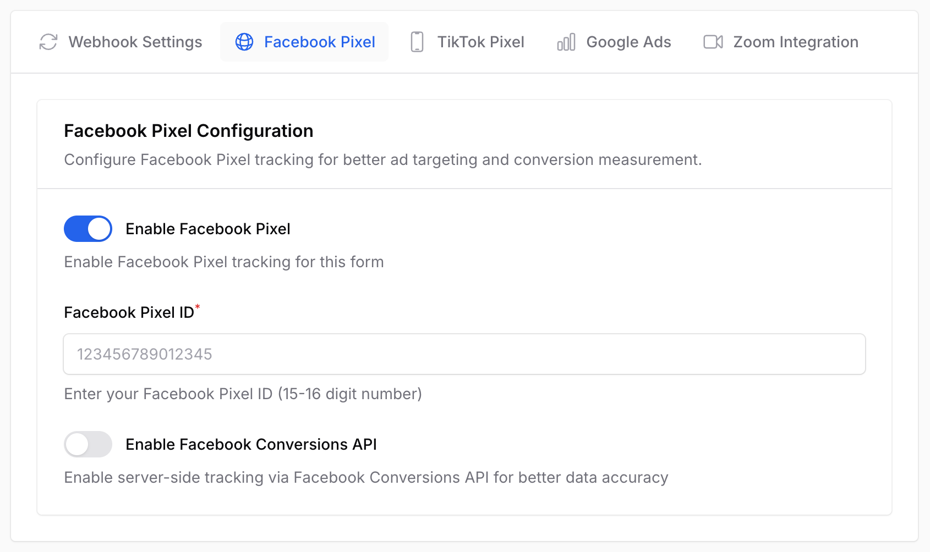Select the Google Ads tab
930x552 pixels.
(614, 42)
